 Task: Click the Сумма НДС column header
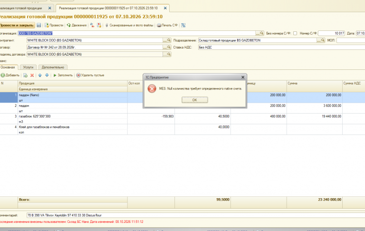tap(354, 83)
